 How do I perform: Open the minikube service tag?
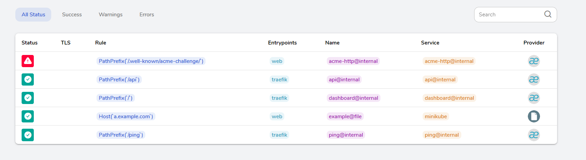click(x=435, y=117)
